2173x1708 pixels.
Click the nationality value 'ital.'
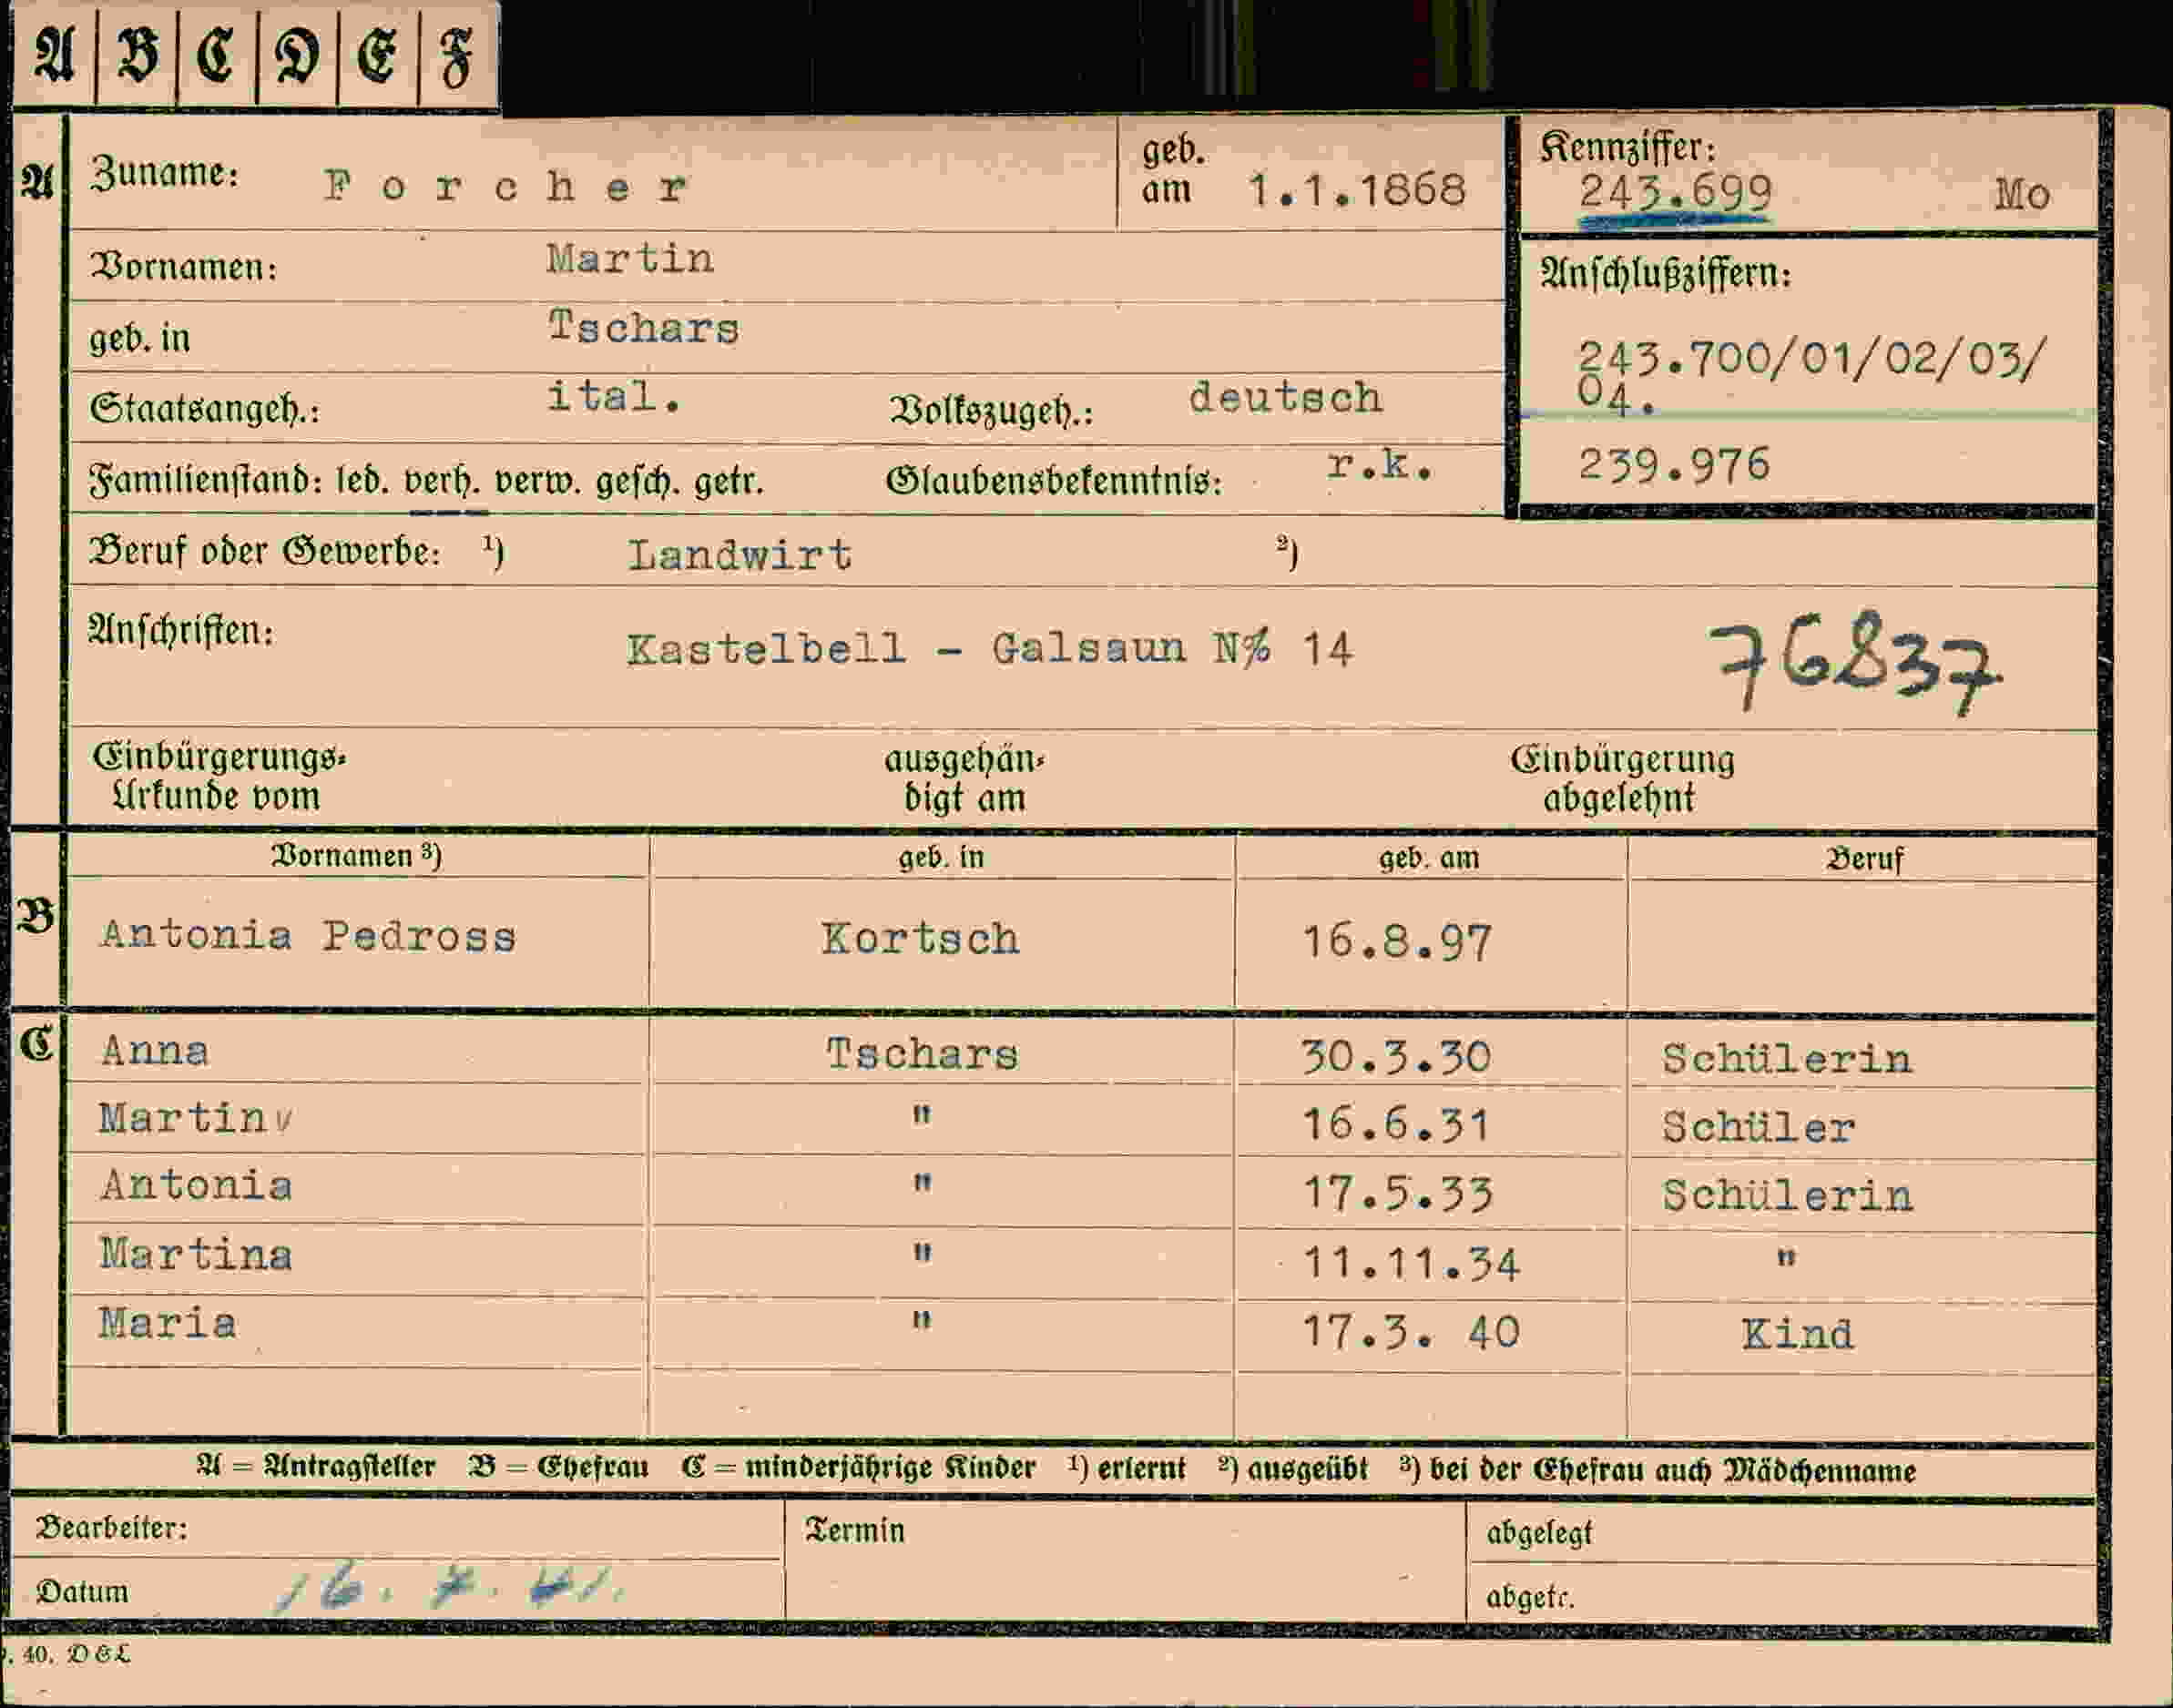click(614, 397)
